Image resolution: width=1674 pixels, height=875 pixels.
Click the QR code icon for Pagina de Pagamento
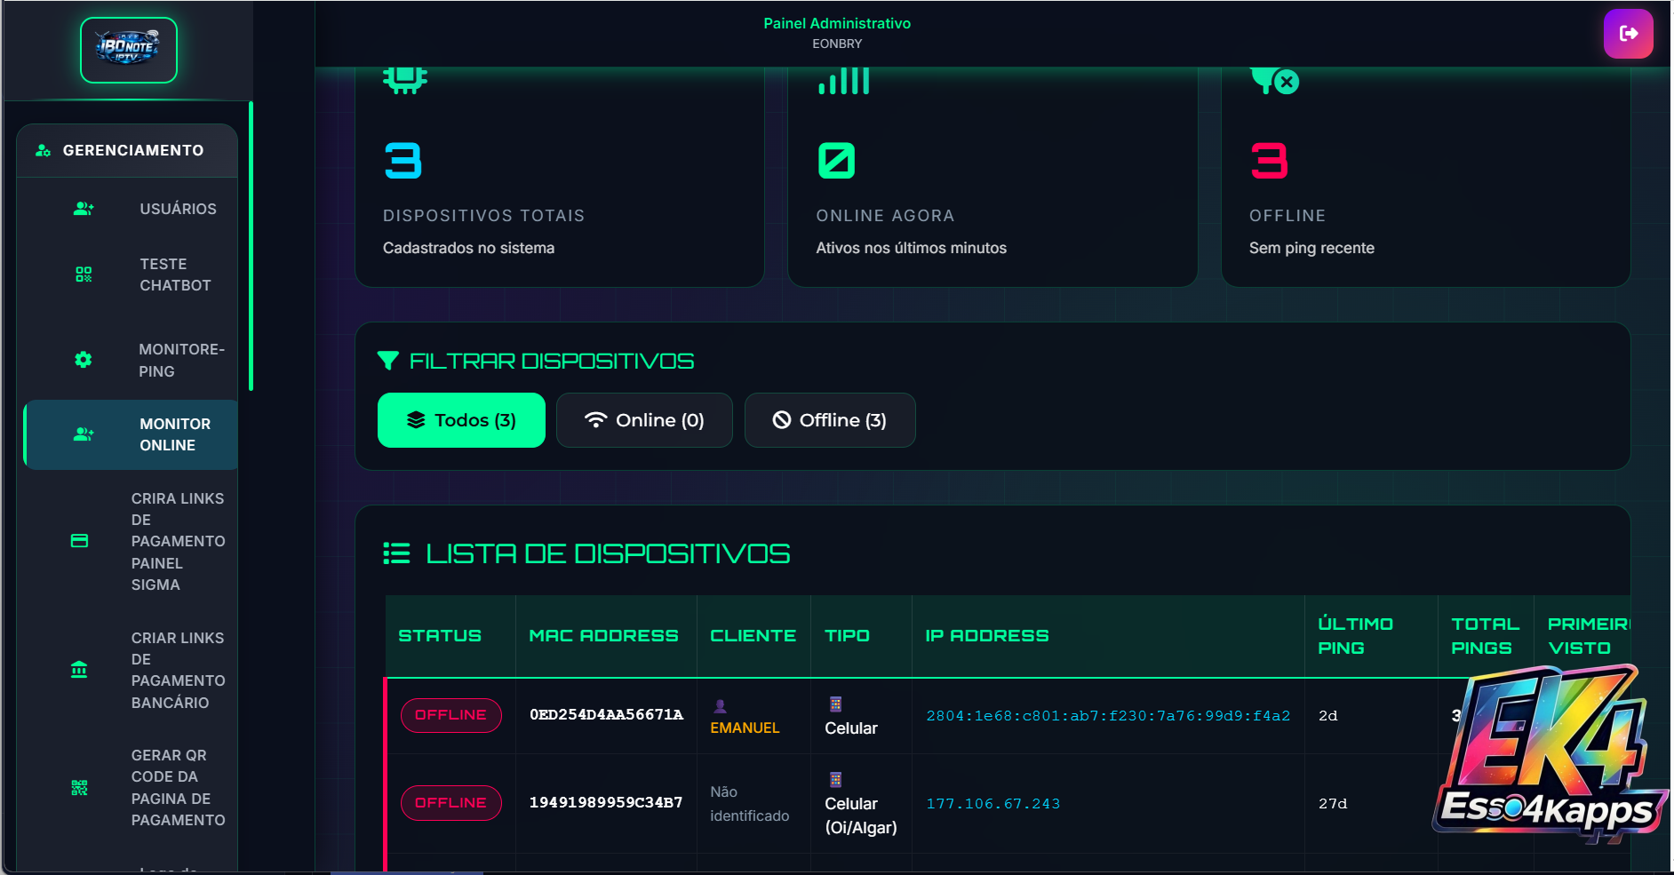tap(79, 787)
